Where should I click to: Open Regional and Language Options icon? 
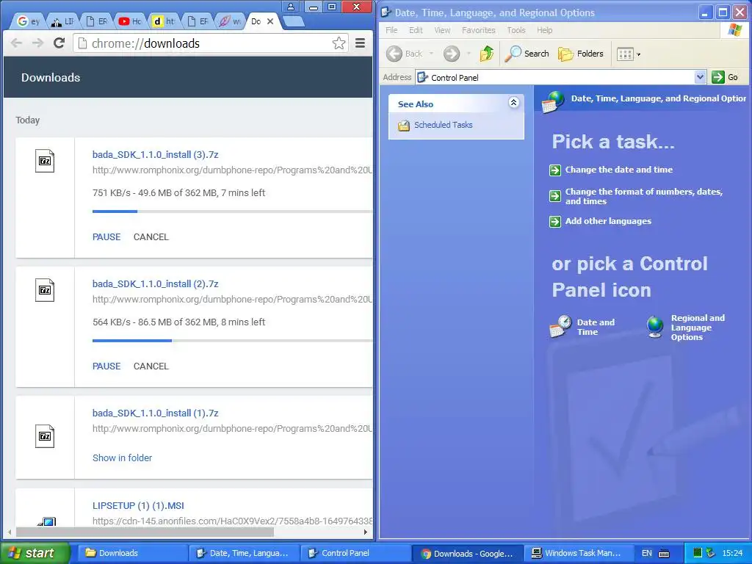[686, 328]
